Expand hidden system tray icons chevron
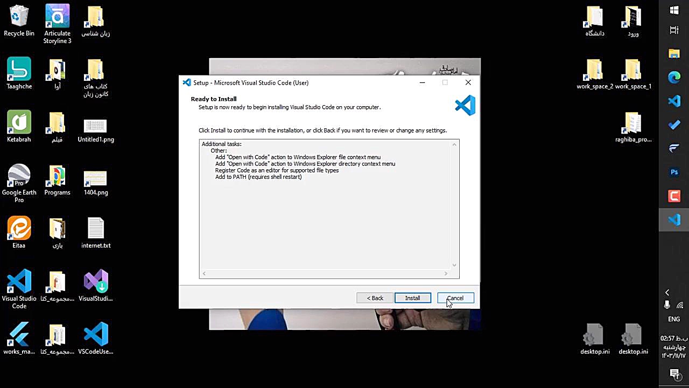 pos(667,293)
